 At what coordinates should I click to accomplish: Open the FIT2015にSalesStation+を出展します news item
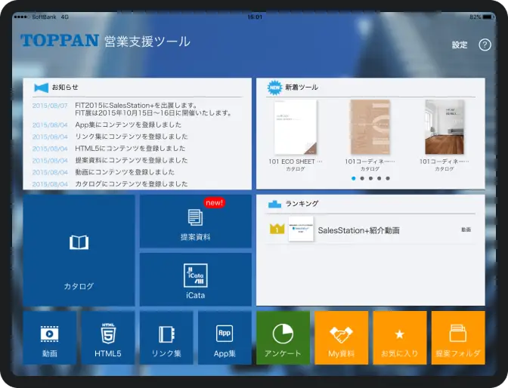tap(153, 109)
